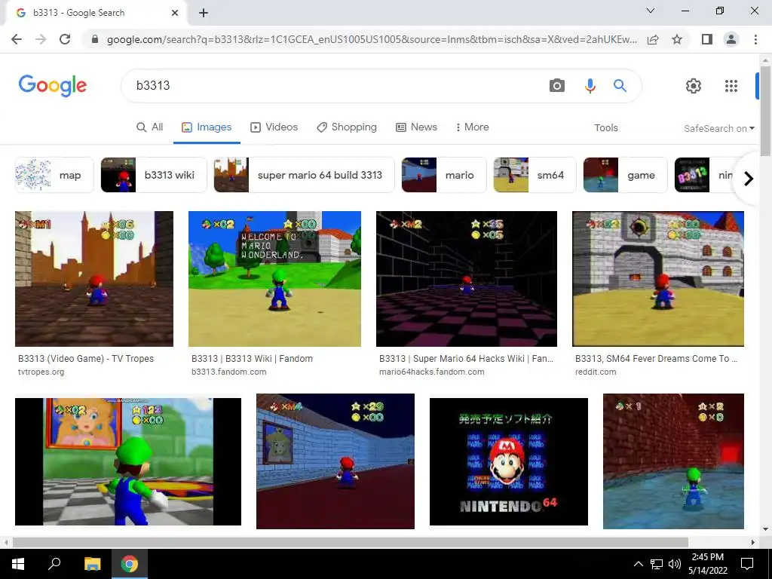This screenshot has height=579, width=772.
Task: Open Chrome three-dot menu
Action: (755, 39)
